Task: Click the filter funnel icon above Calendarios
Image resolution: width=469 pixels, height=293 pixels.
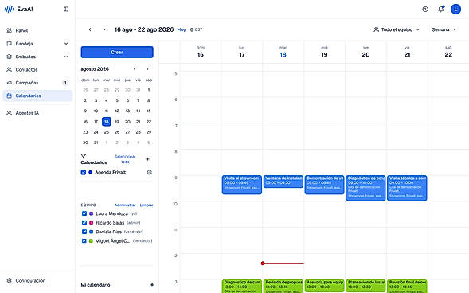Action: click(84, 156)
